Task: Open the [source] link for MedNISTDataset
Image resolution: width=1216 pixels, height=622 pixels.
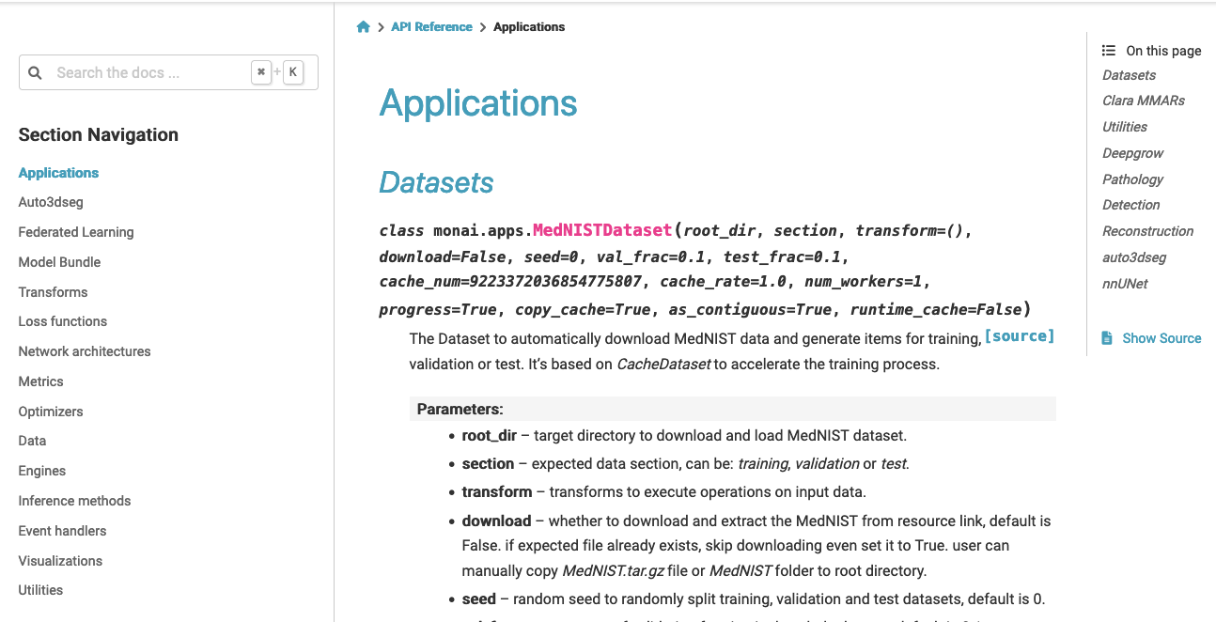Action: 1019,335
